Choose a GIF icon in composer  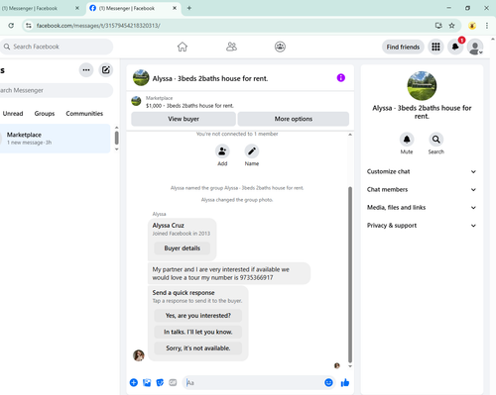[173, 382]
